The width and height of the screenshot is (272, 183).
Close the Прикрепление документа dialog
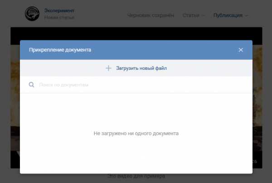point(241,50)
